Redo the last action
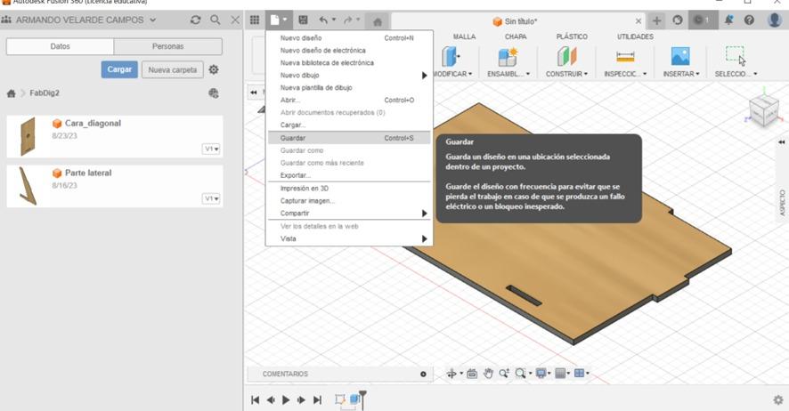Screen dimensions: 789x411 click(x=347, y=20)
